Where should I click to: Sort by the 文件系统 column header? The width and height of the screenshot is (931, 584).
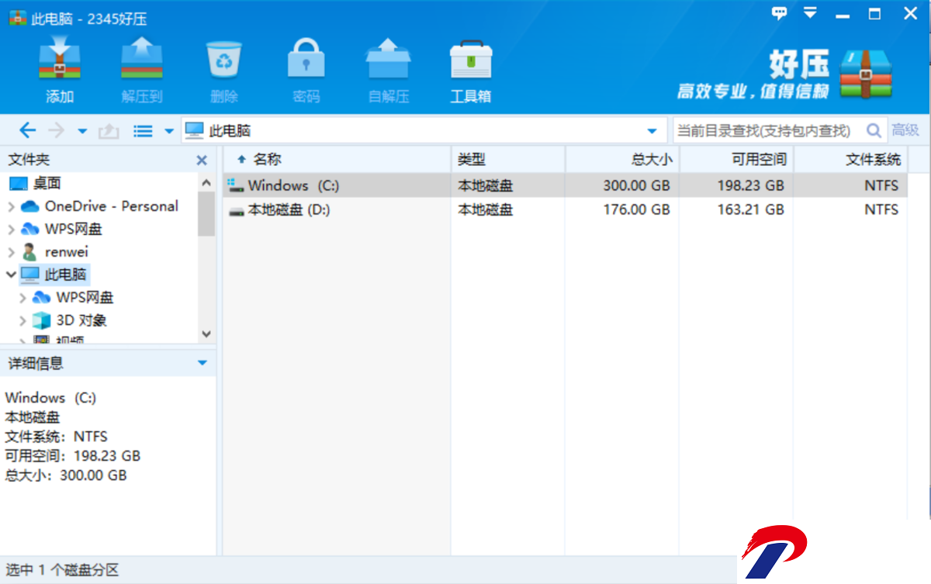click(850, 160)
